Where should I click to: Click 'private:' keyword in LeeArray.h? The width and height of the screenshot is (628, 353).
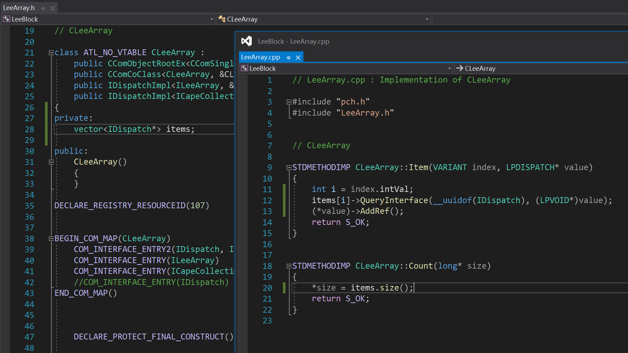click(x=74, y=118)
